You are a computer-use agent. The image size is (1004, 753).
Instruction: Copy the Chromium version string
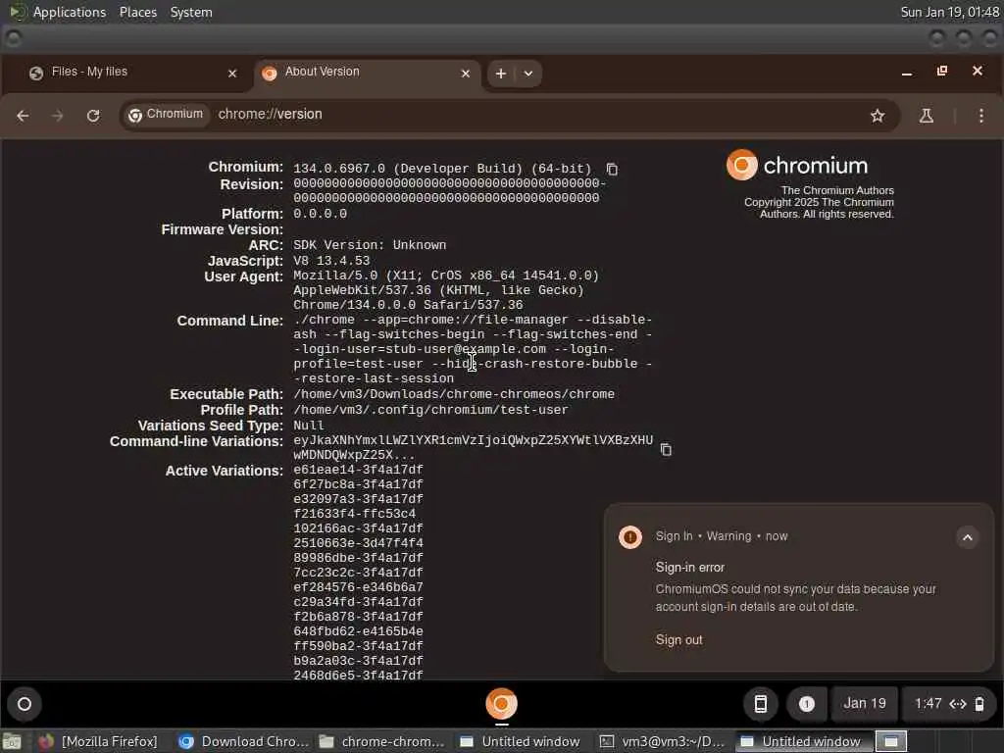tap(612, 169)
